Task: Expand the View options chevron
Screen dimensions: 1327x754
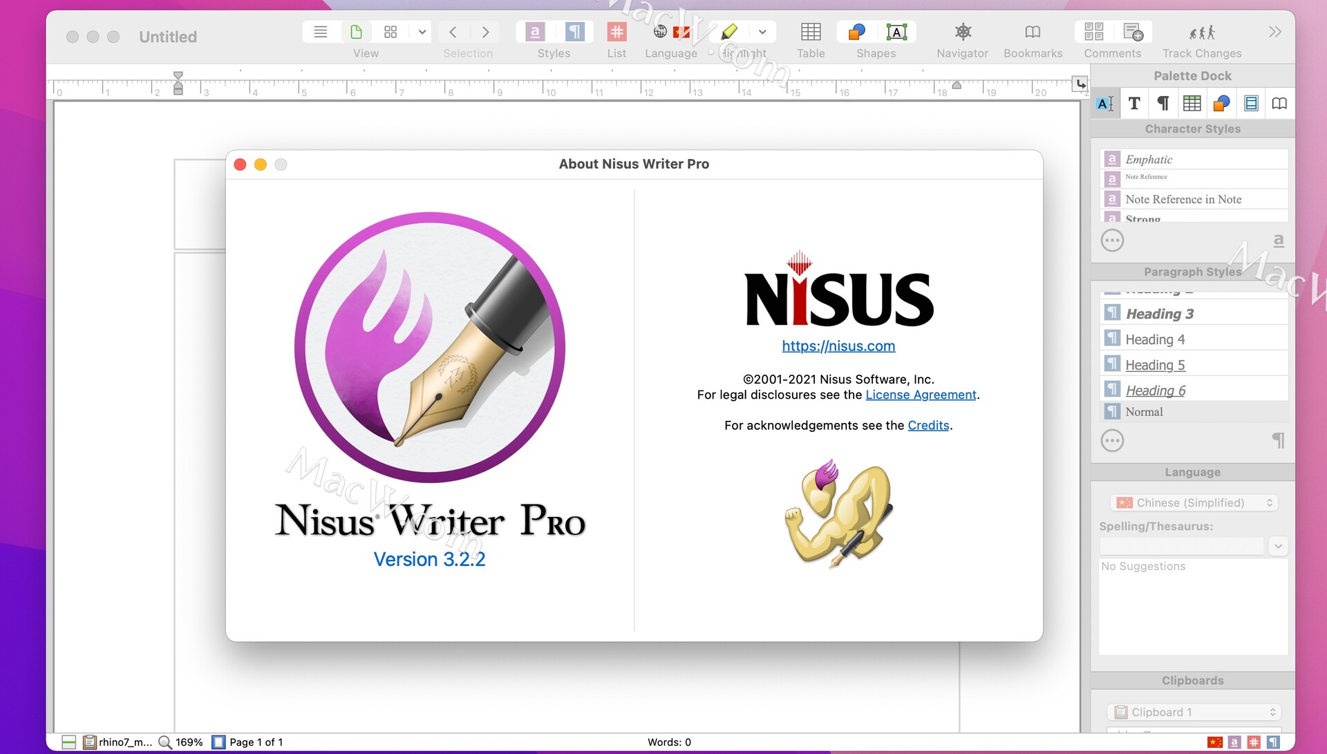Action: click(x=422, y=32)
